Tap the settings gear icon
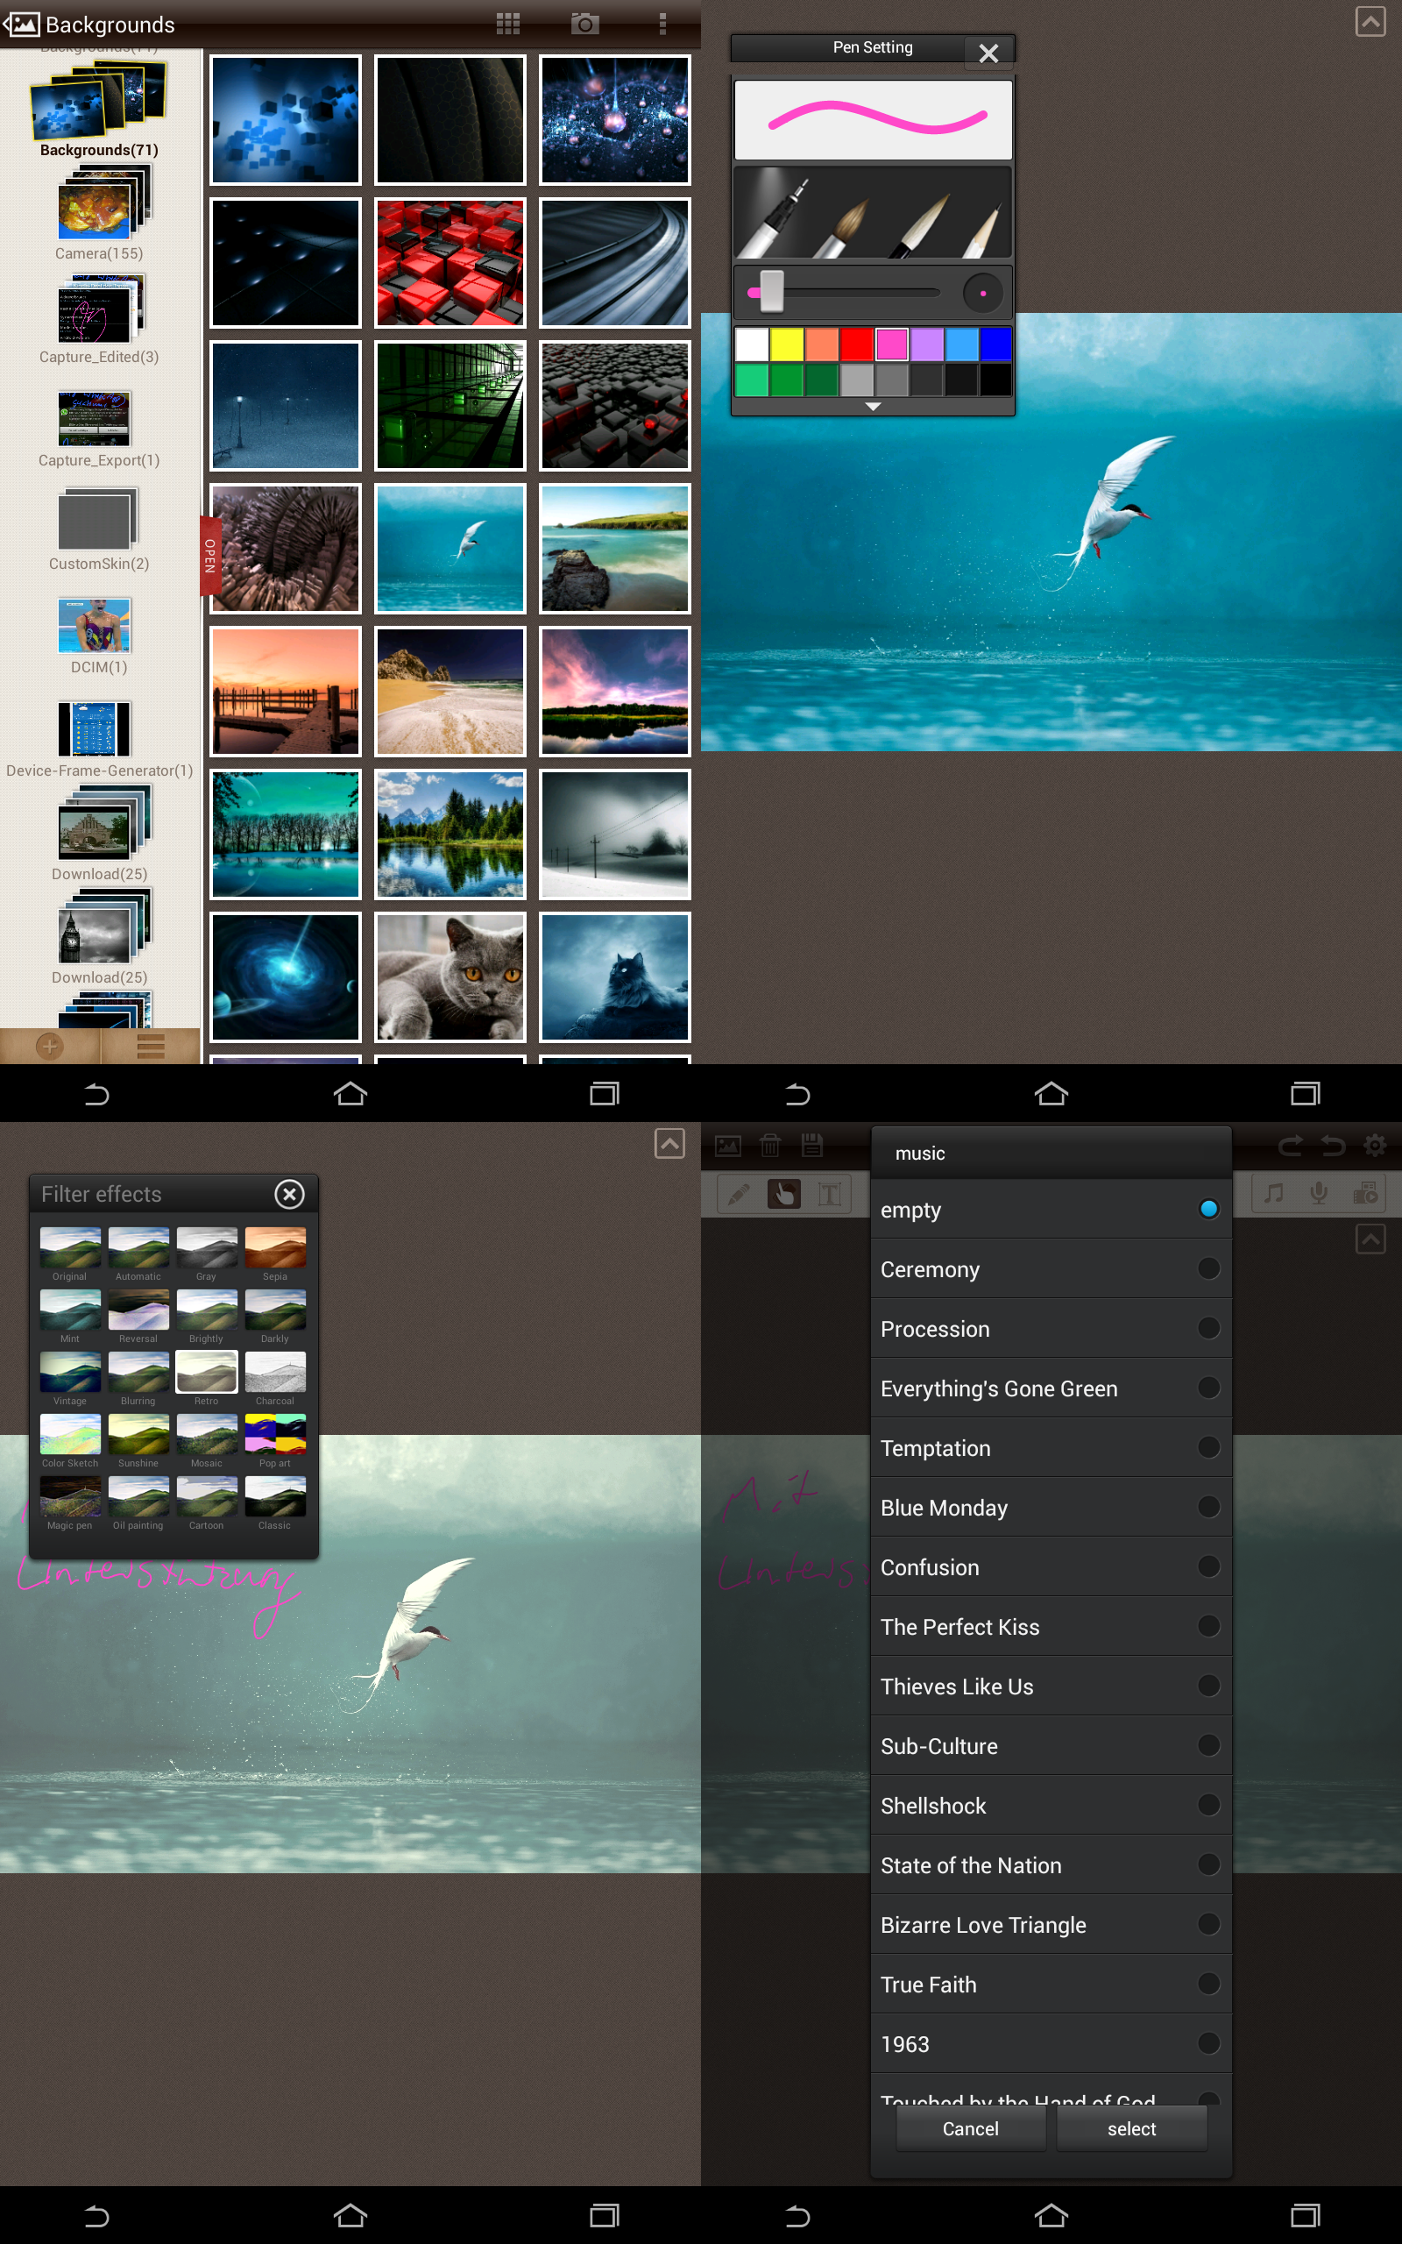Image resolution: width=1402 pixels, height=2244 pixels. point(1374,1147)
